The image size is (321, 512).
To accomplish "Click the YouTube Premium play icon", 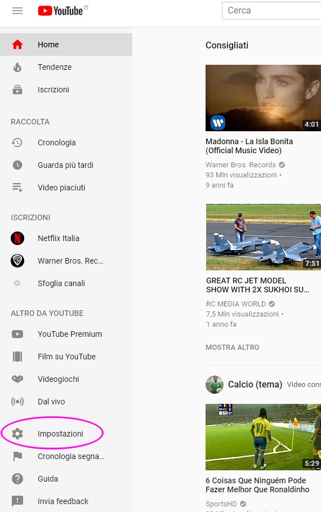I will [17, 334].
